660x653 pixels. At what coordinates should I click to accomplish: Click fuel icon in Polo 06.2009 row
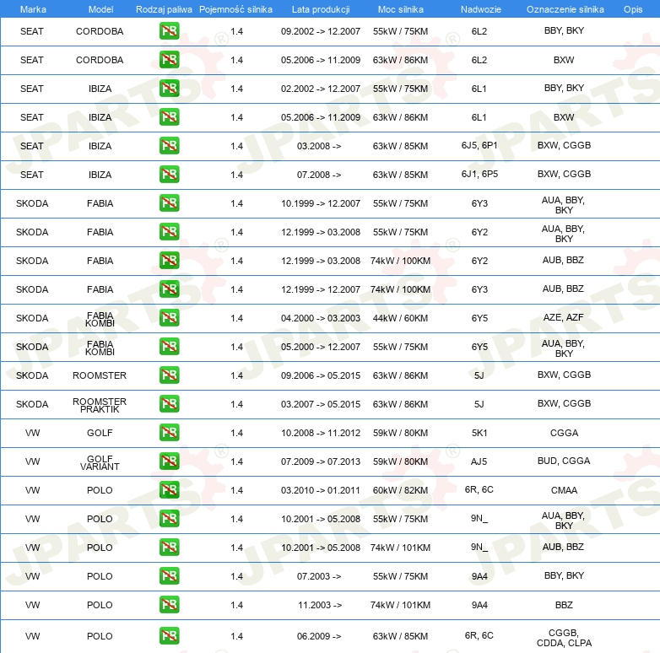[x=169, y=635]
